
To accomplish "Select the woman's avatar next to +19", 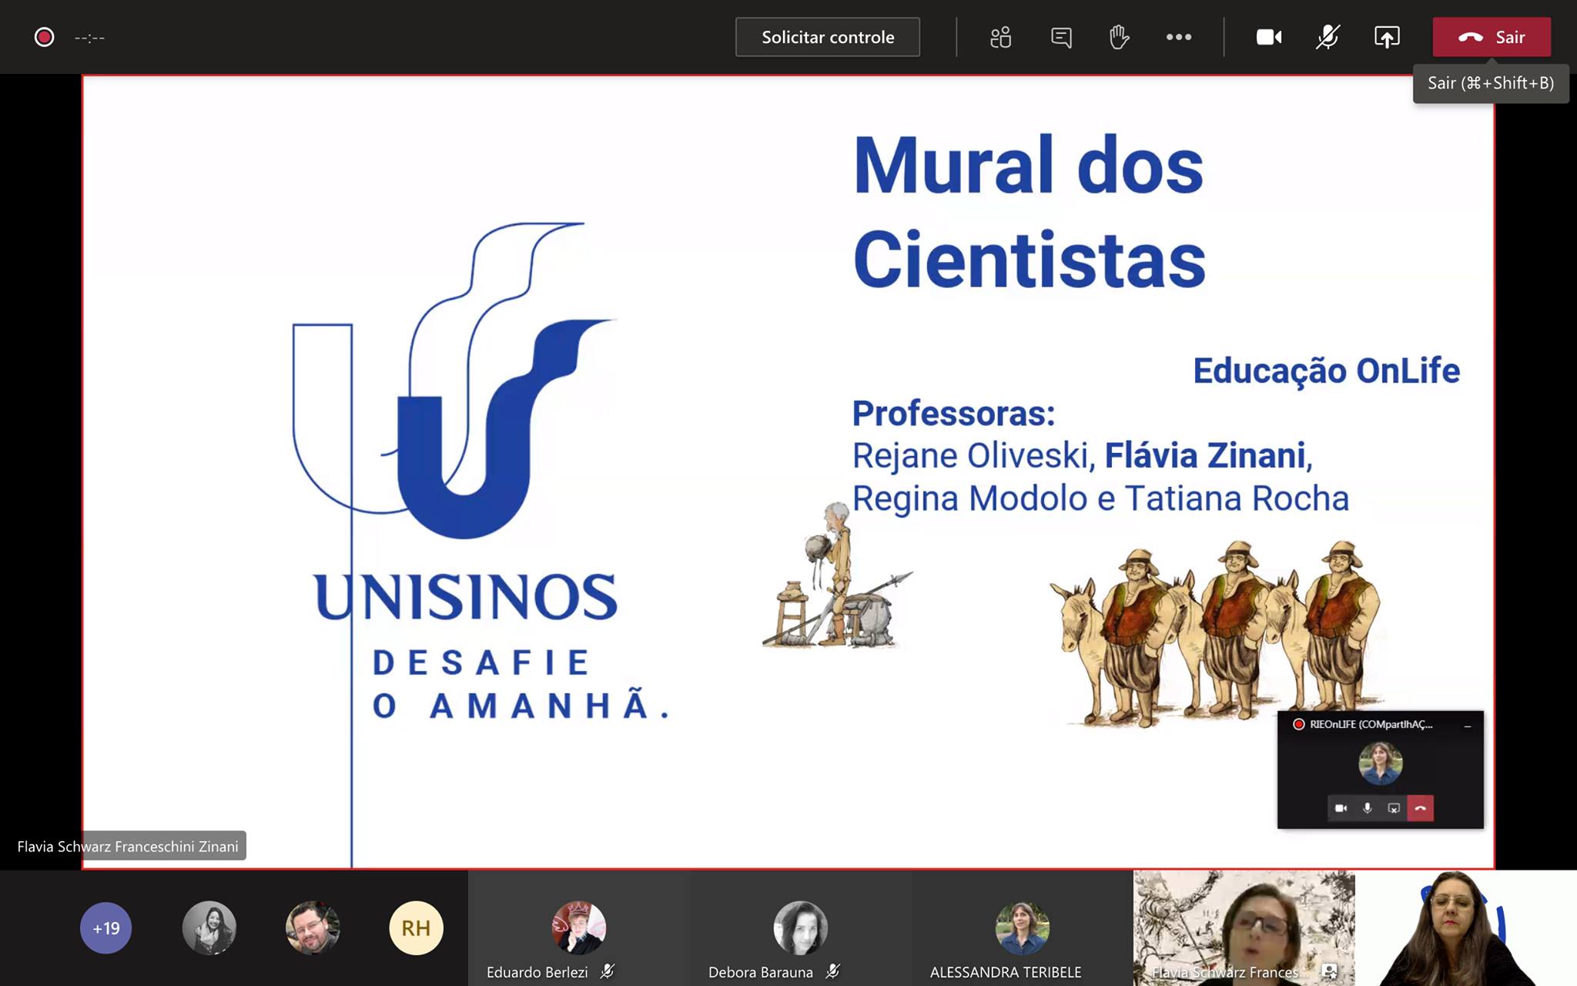I will click(x=209, y=928).
